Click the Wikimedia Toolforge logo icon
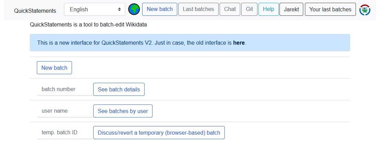380x146 pixels. (x=365, y=10)
